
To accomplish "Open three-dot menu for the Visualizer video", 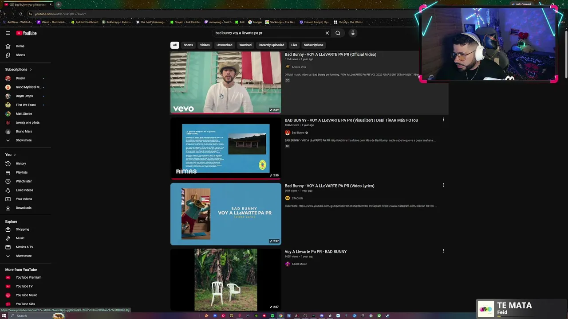I will tap(443, 120).
